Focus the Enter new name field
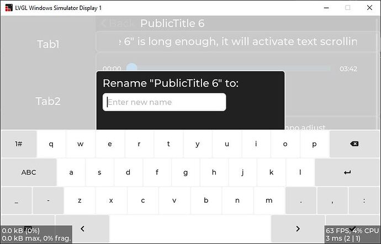The image size is (381, 244). [164, 102]
